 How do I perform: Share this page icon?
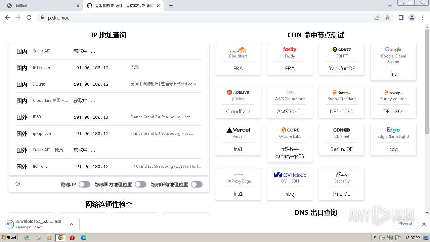click(377, 17)
